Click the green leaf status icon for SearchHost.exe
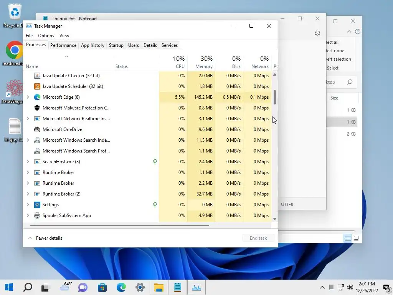Viewport: 393px width, 295px height. tap(155, 162)
